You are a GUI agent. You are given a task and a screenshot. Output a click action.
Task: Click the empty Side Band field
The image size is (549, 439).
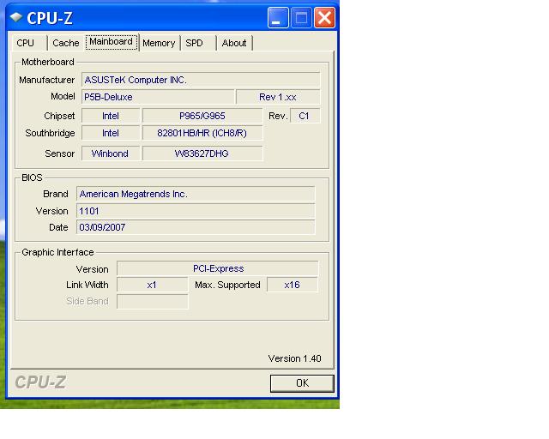pyautogui.click(x=153, y=302)
